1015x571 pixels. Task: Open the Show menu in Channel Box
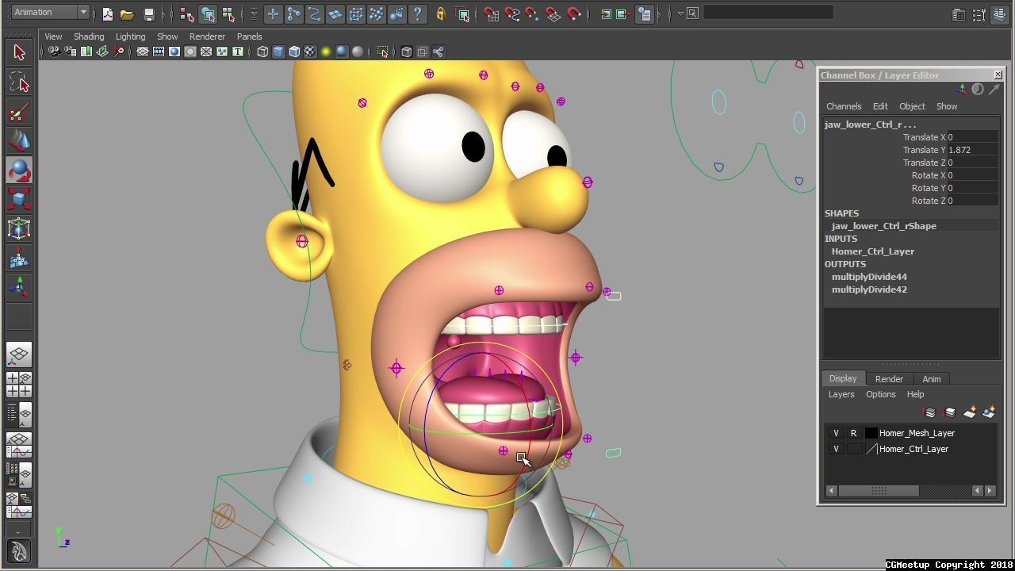[947, 106]
